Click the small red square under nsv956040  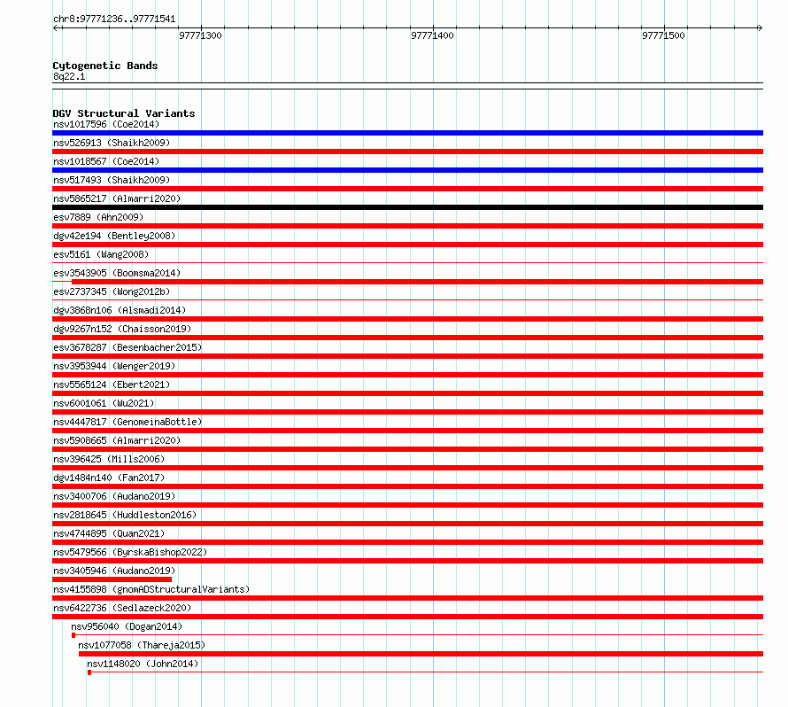point(73,635)
